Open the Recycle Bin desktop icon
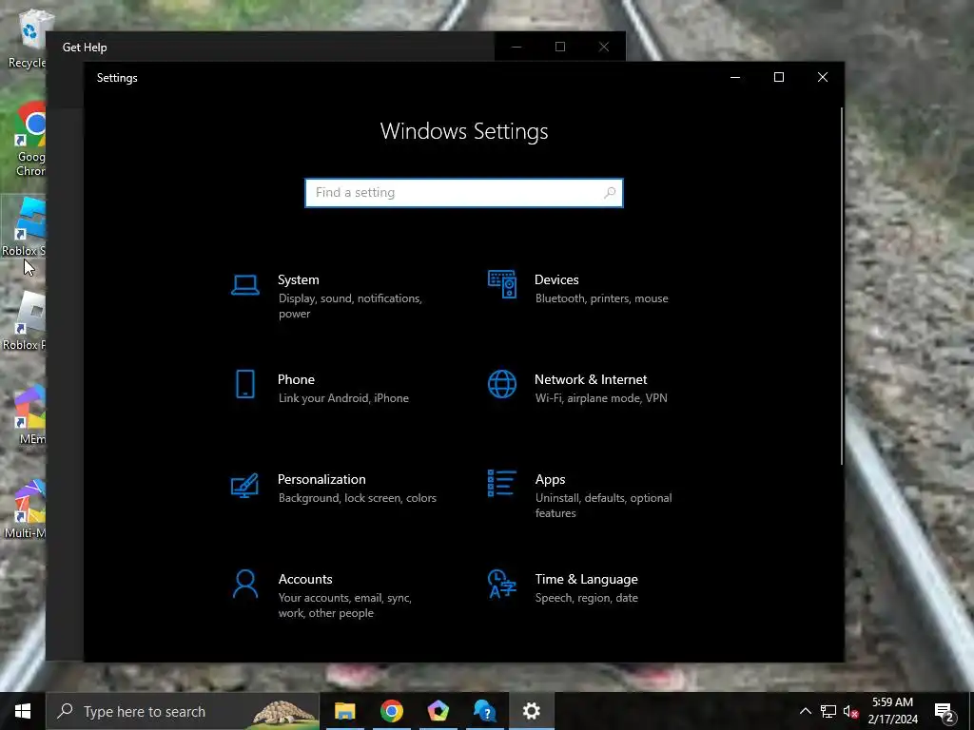The height and width of the screenshot is (730, 974). 27,38
